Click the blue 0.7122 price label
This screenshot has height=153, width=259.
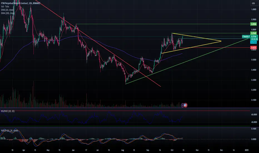pos(253,42)
